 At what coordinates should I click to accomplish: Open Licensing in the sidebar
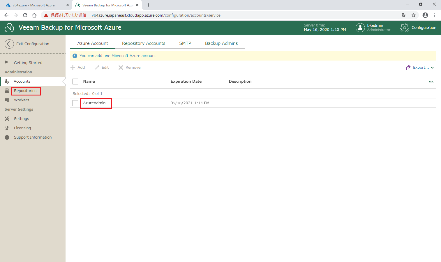coord(22,128)
